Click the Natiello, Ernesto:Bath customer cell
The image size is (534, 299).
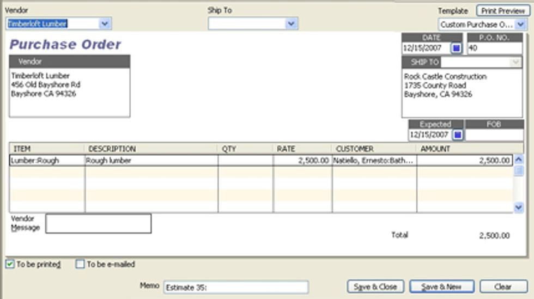(374, 161)
